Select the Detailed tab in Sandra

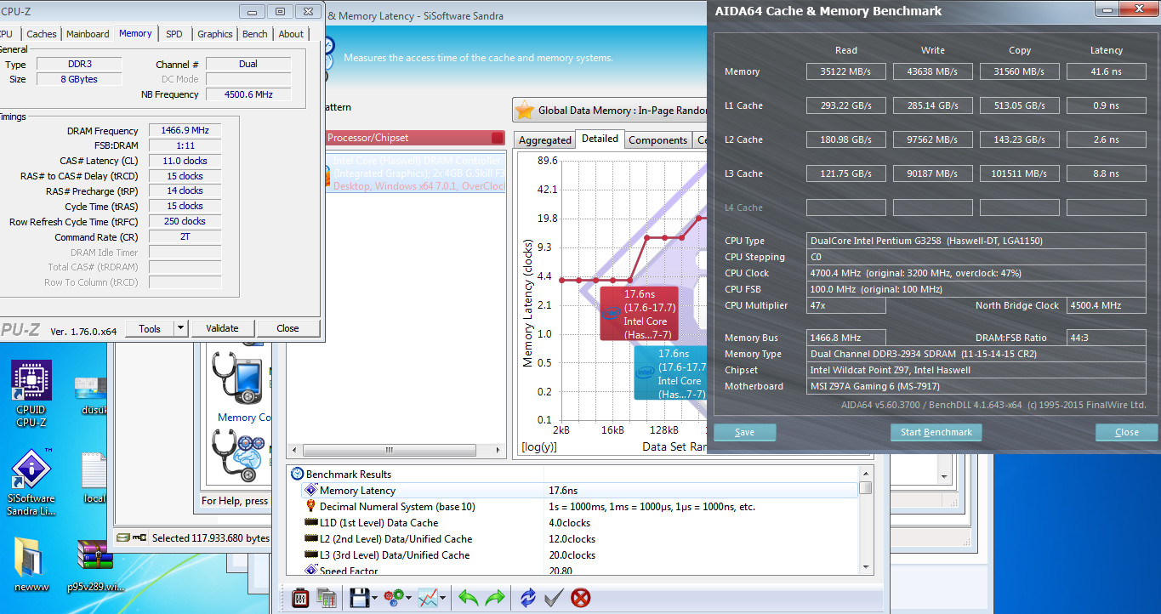click(600, 139)
